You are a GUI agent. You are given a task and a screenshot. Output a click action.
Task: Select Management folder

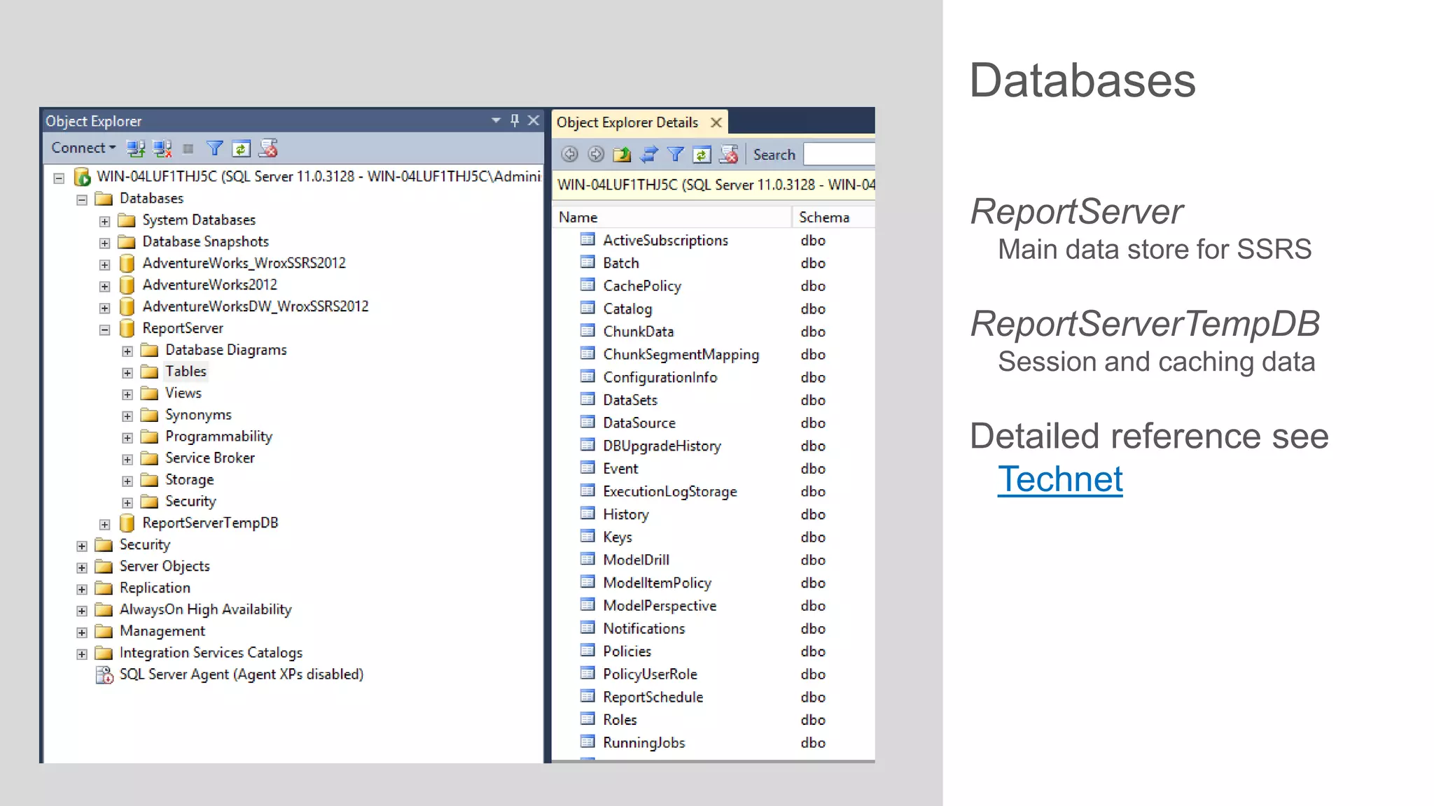(x=162, y=631)
